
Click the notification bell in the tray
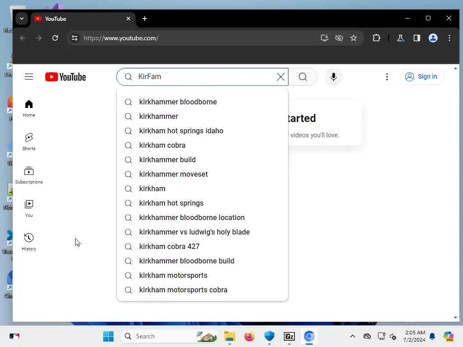(x=432, y=336)
